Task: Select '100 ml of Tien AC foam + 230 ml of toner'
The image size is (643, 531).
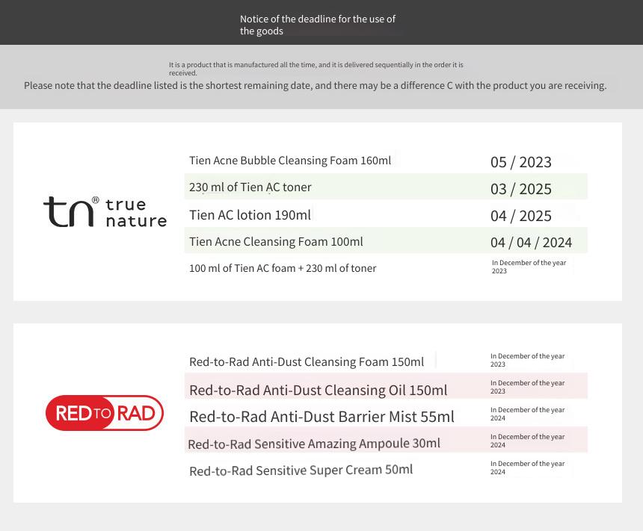Action: click(x=283, y=268)
